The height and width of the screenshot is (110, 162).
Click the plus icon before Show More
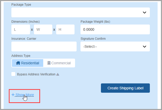pyautogui.click(x=13, y=95)
